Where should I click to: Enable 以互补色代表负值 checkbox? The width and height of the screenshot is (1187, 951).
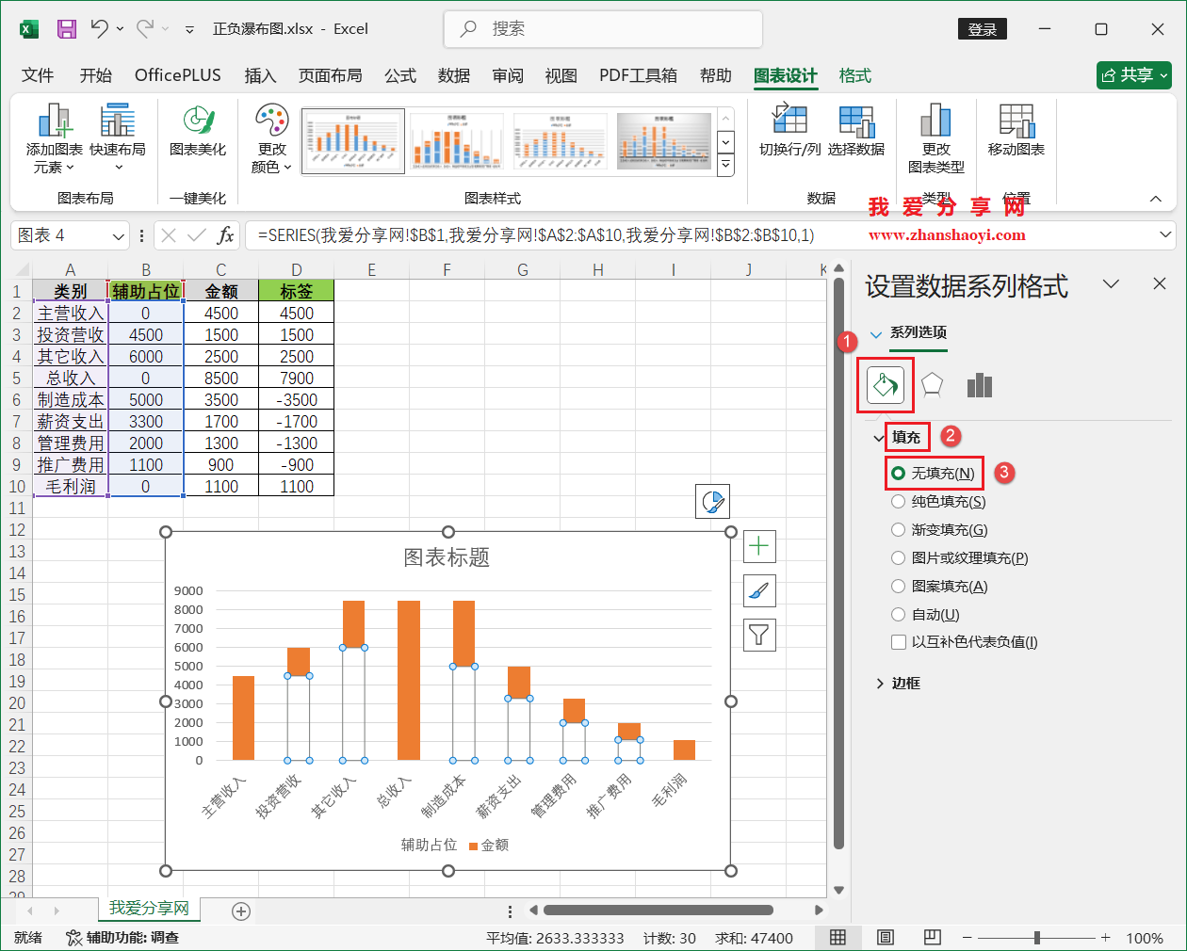tap(898, 641)
